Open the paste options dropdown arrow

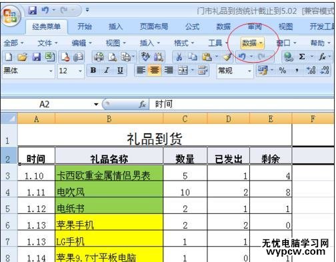point(217,57)
